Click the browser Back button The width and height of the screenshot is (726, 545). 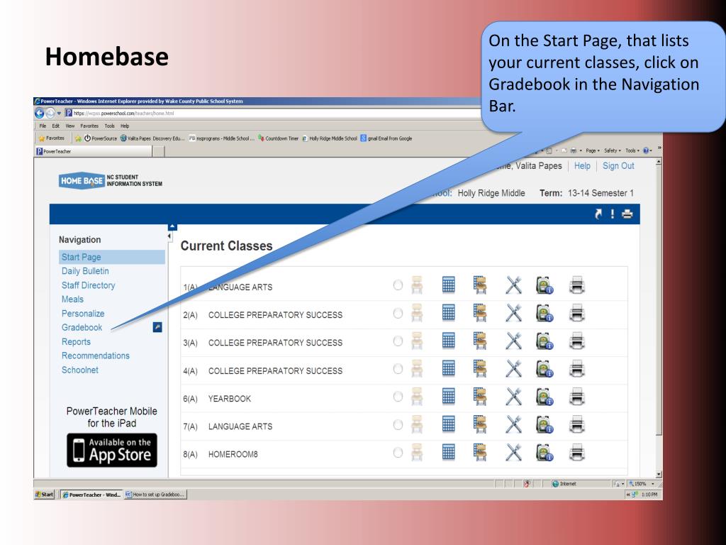tap(40, 113)
